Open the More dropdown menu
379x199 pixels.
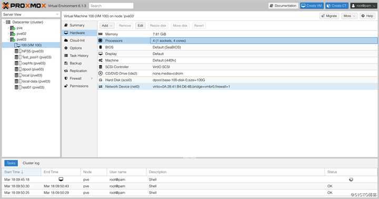click(x=349, y=16)
